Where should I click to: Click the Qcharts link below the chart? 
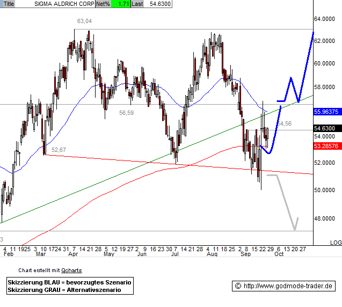71,270
